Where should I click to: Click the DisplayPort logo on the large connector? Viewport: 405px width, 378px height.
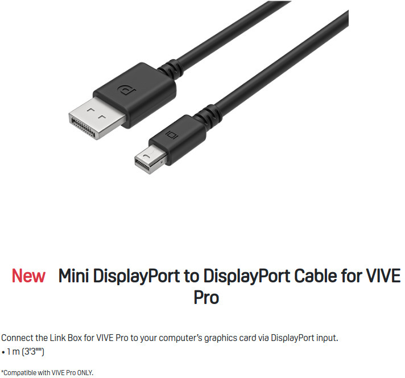point(126,90)
